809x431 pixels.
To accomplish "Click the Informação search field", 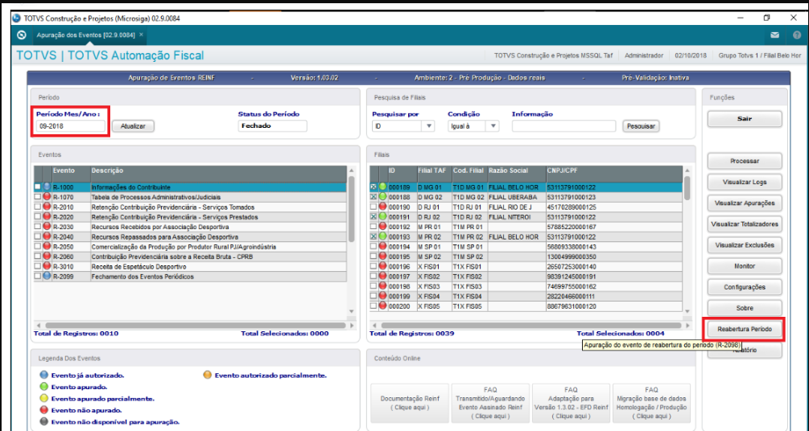I will (x=564, y=125).
